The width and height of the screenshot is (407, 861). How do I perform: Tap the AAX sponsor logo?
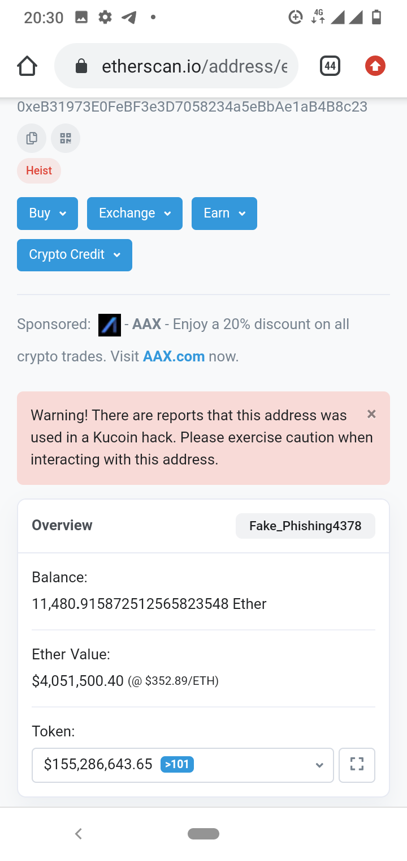[x=110, y=325]
